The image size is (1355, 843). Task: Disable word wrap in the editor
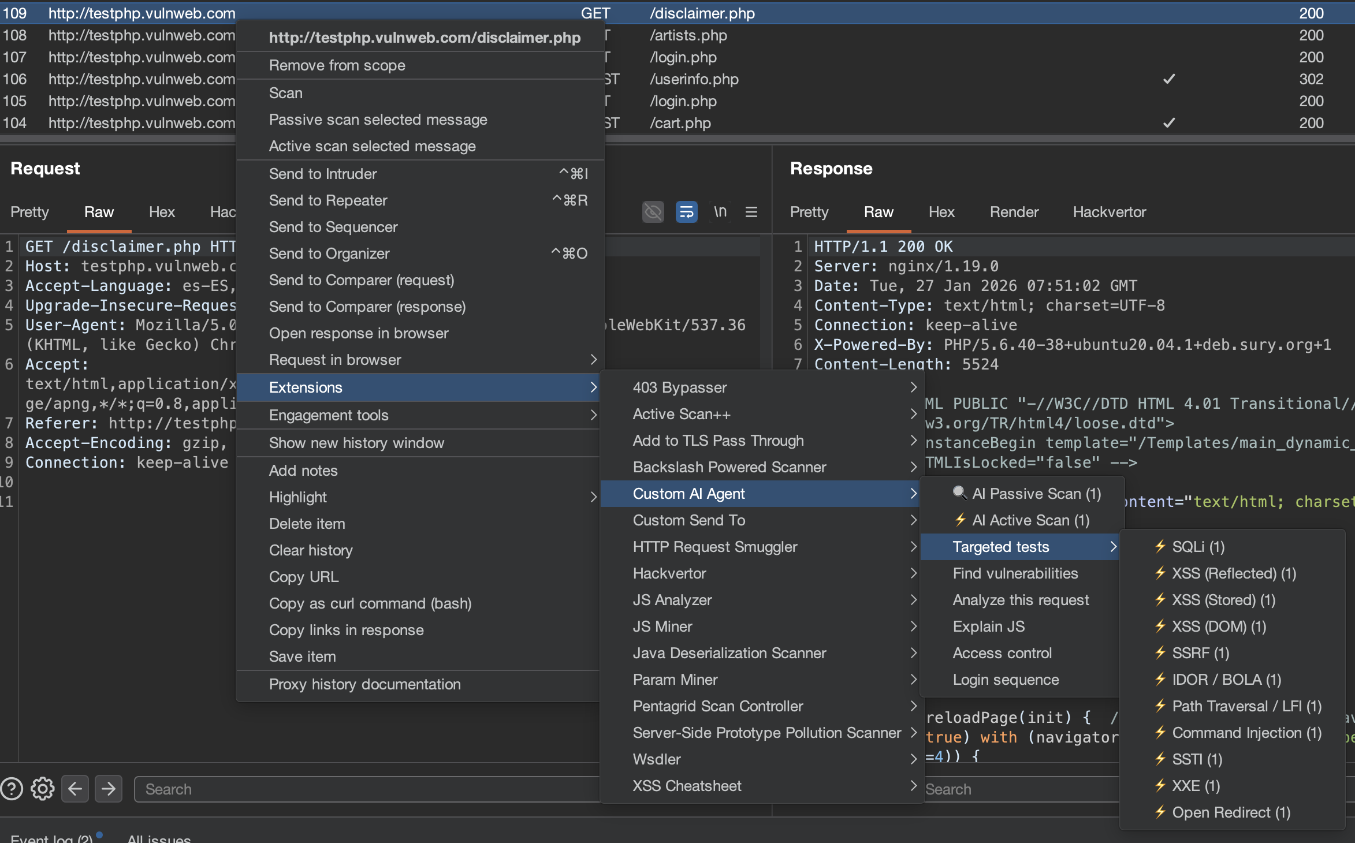coord(686,212)
